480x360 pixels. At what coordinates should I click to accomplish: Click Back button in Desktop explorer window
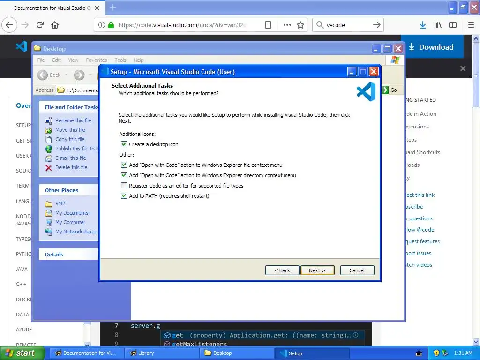click(x=49, y=75)
